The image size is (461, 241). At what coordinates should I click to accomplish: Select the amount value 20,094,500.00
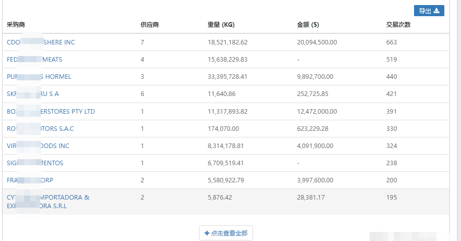coord(317,42)
